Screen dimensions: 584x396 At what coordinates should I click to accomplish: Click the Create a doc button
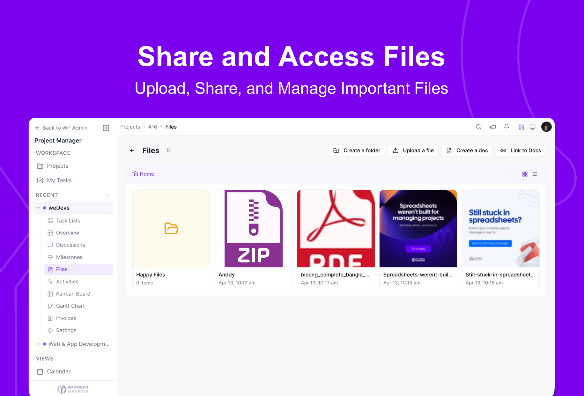[x=467, y=150]
